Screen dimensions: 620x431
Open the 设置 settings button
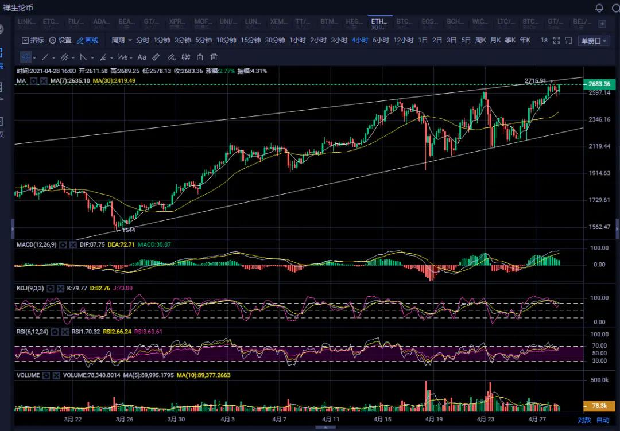pyautogui.click(x=60, y=40)
